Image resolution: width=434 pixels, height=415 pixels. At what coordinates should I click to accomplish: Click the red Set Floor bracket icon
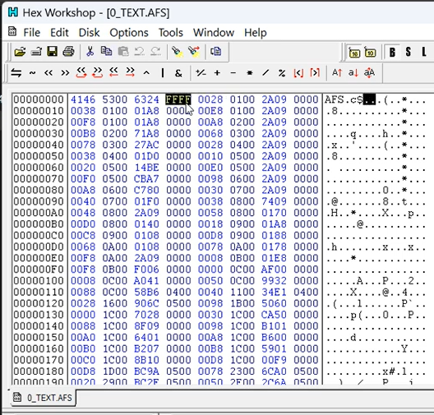[x=298, y=73]
